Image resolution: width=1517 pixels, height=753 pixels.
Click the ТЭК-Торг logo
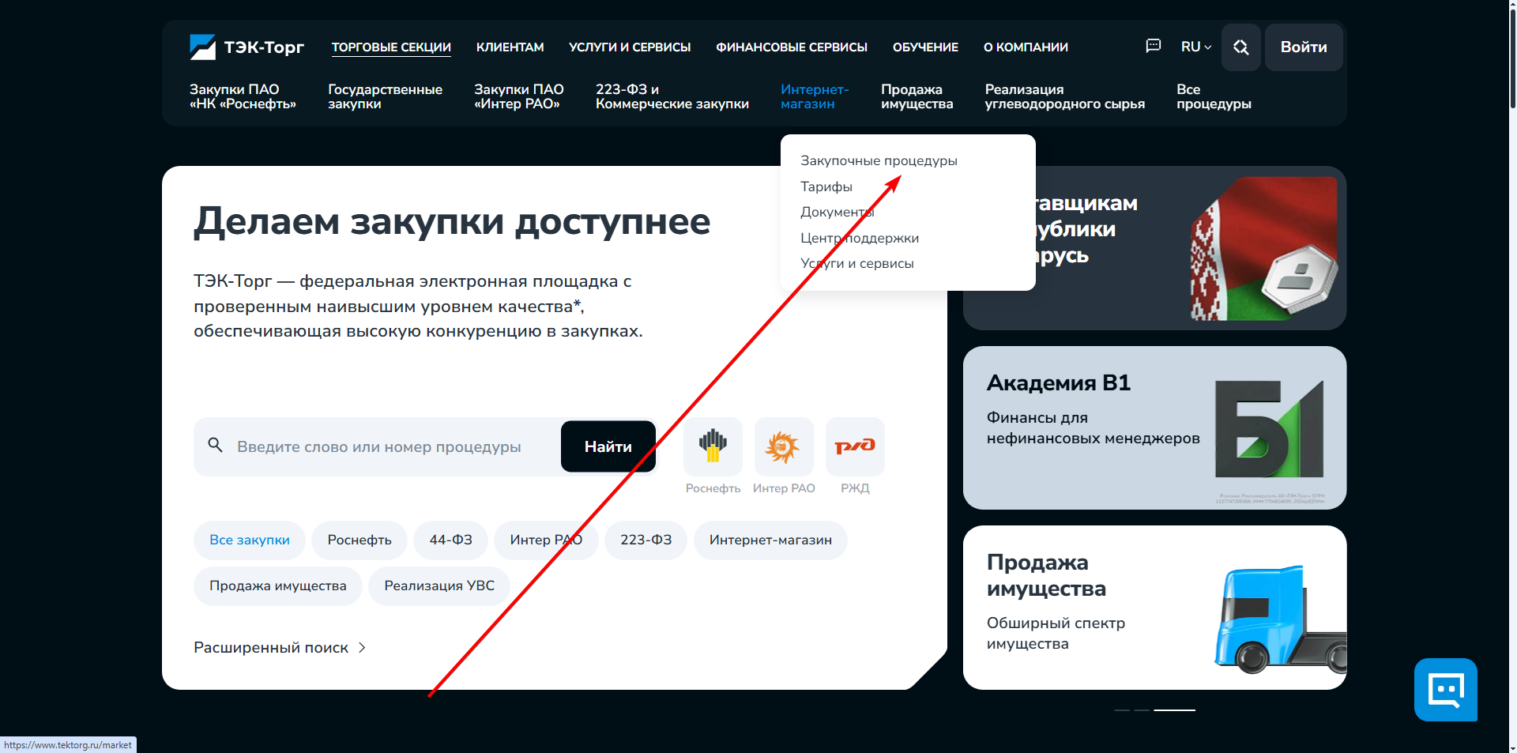click(247, 47)
